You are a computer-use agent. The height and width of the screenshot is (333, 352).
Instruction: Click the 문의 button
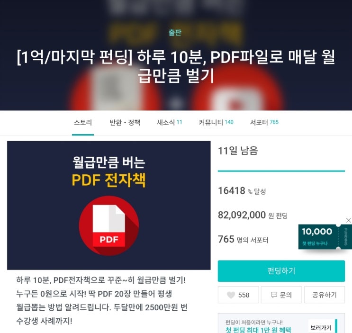click(281, 295)
